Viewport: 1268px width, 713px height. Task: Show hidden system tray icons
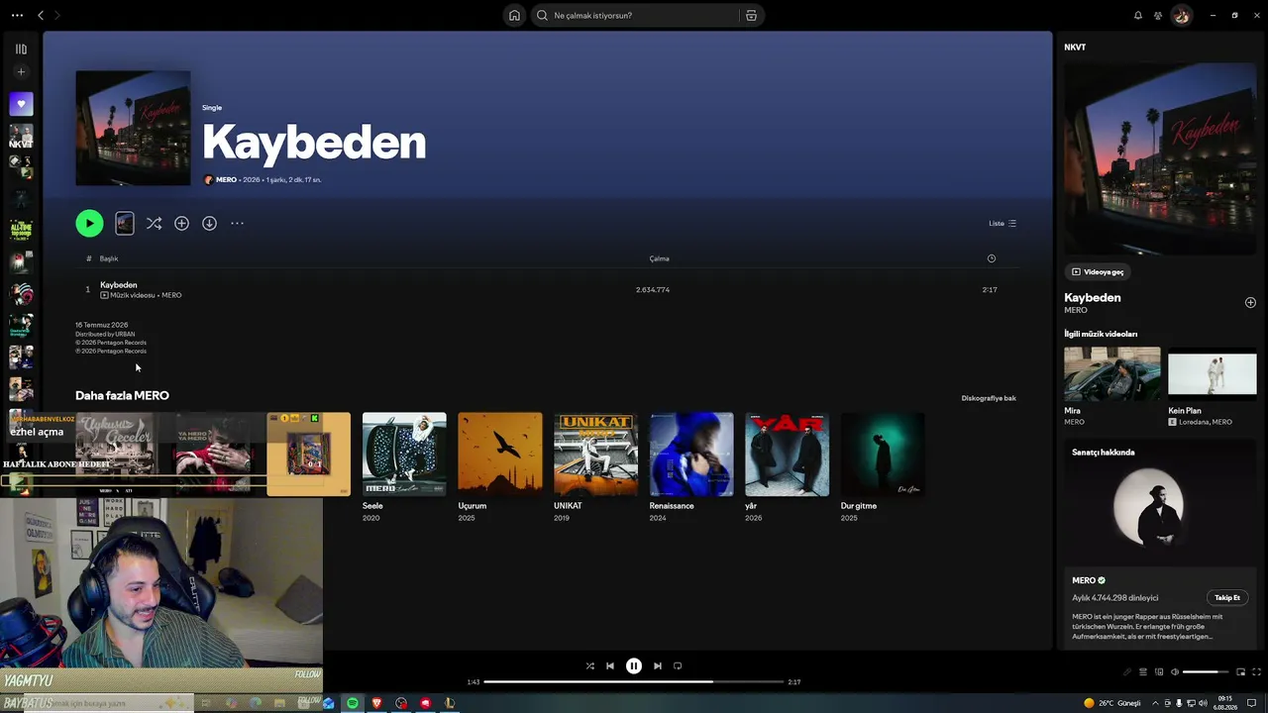pyautogui.click(x=1154, y=703)
